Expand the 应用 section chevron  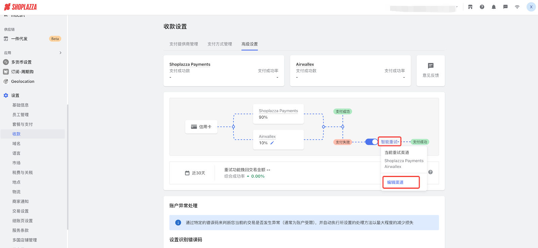pos(61,53)
